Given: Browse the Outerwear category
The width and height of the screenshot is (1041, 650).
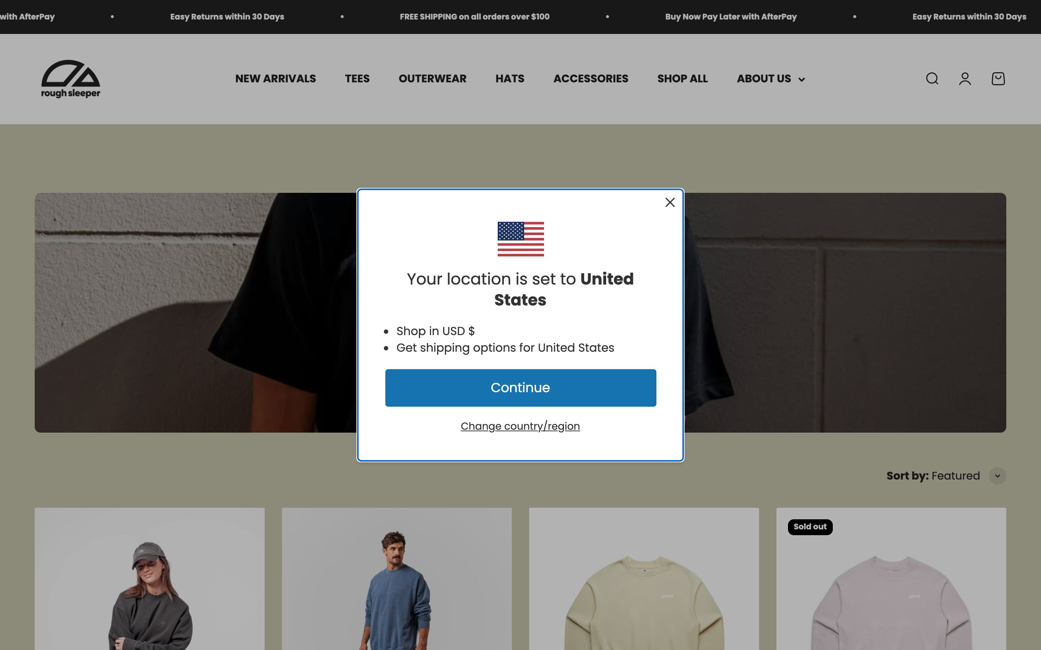Looking at the screenshot, I should pos(432,79).
